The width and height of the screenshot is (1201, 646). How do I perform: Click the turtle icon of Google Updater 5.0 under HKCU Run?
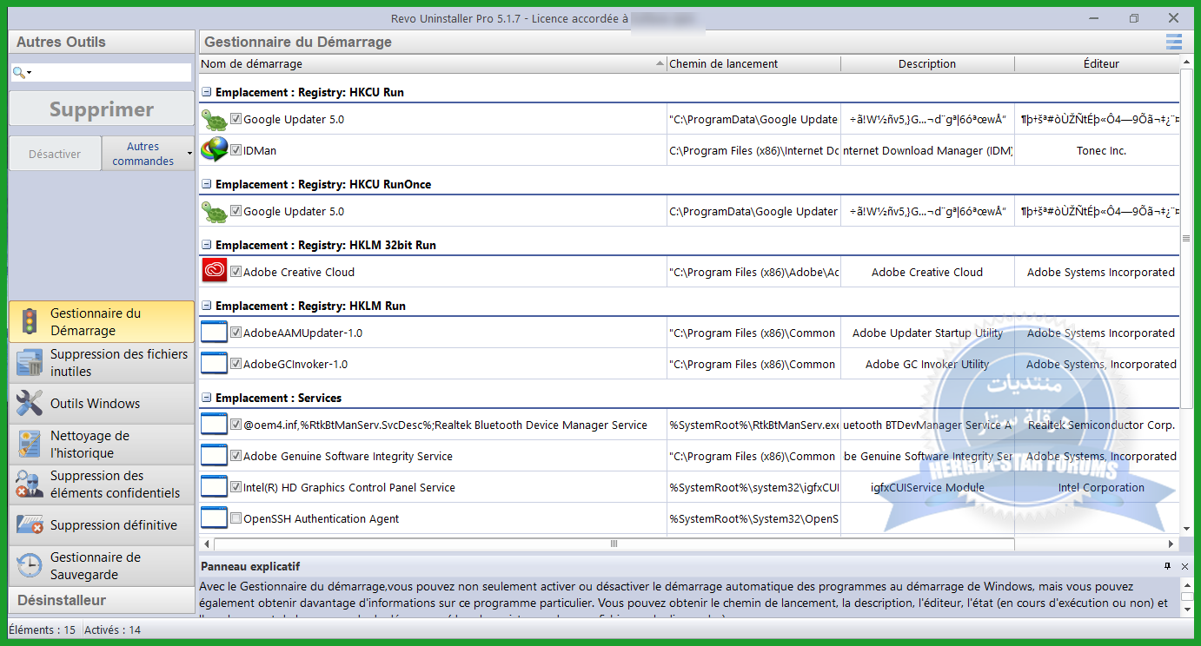tap(214, 120)
